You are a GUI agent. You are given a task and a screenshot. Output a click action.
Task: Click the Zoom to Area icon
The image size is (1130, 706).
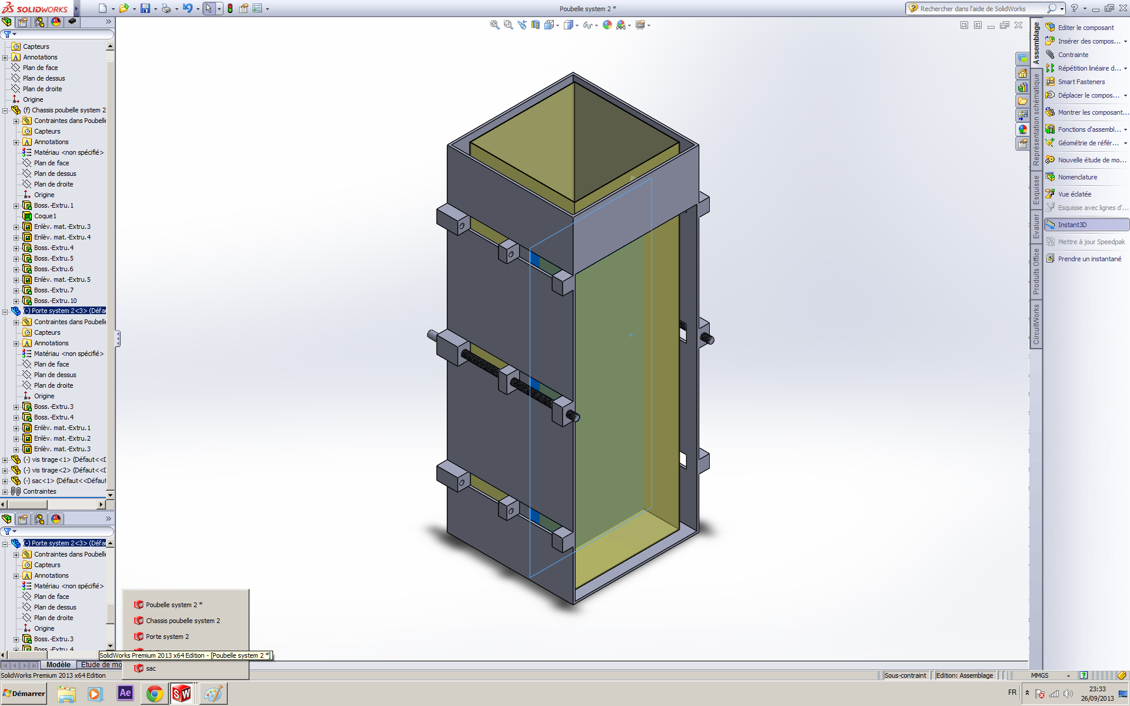(508, 25)
